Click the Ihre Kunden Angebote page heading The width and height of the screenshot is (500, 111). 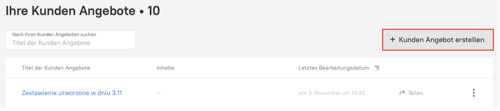70,11
